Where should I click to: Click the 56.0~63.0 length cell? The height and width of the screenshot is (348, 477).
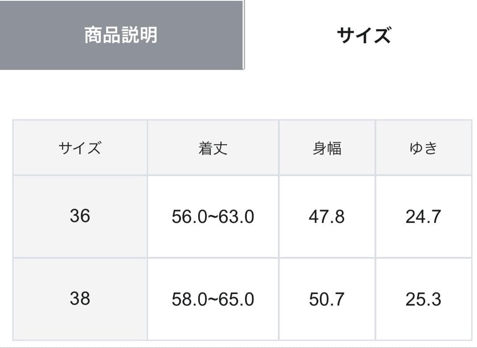click(213, 216)
